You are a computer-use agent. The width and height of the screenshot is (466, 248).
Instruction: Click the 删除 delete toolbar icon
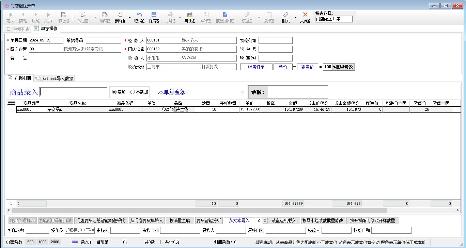tap(120, 17)
